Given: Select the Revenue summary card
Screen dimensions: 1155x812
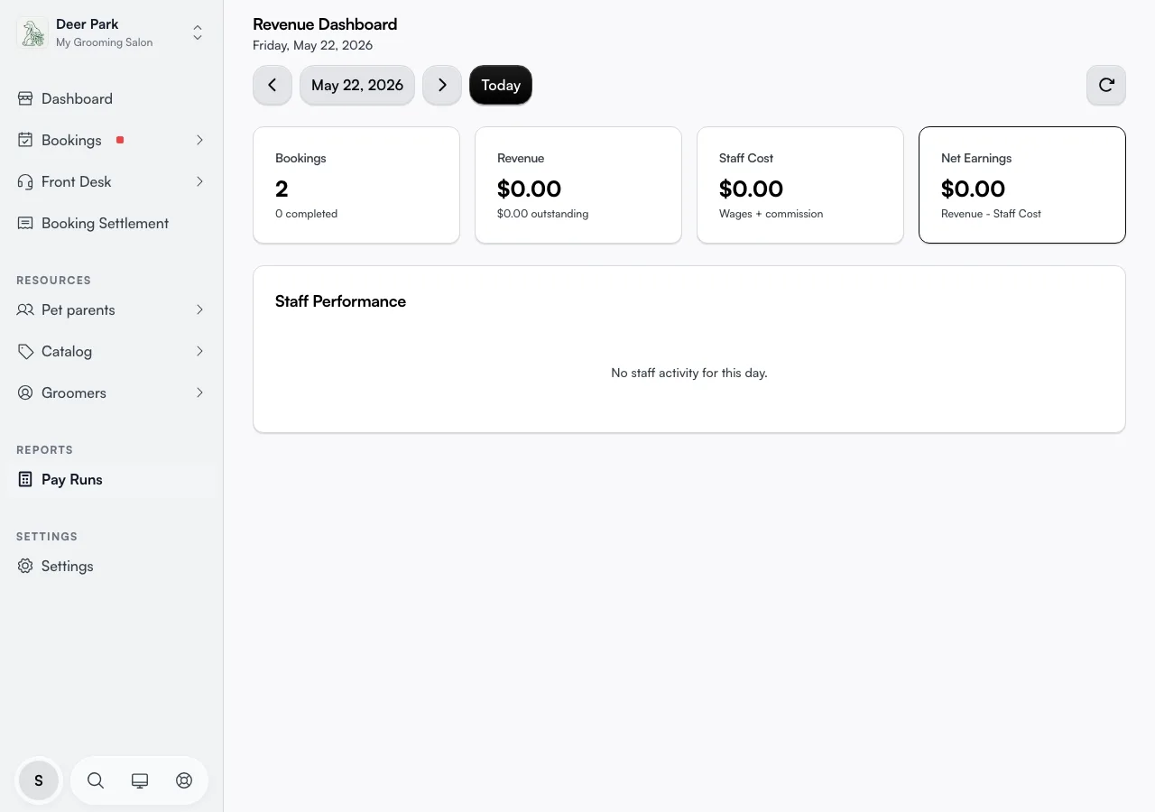Looking at the screenshot, I should [578, 185].
